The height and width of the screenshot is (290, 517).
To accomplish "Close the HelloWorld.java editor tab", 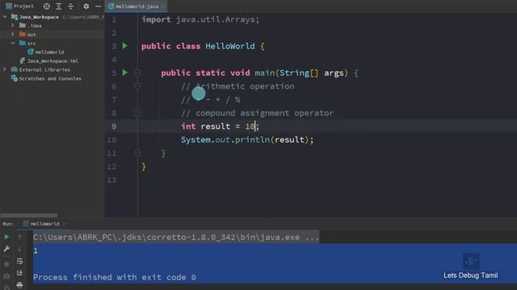I will point(163,6).
